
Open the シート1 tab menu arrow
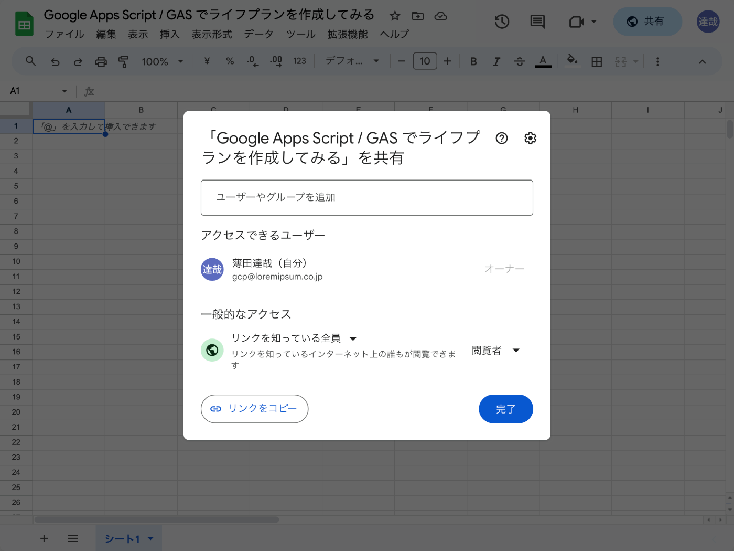pos(150,539)
